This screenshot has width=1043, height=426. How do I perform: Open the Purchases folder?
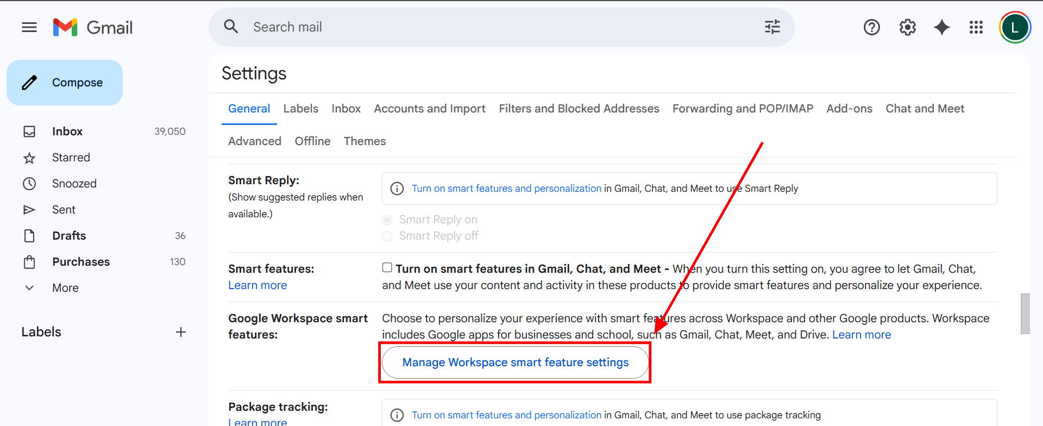(80, 262)
